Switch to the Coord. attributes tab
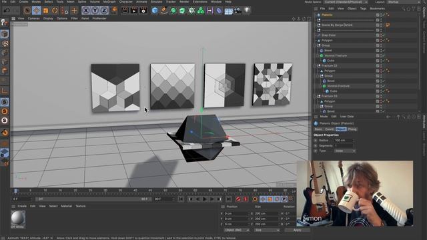The height and width of the screenshot is (240, 427). point(329,129)
